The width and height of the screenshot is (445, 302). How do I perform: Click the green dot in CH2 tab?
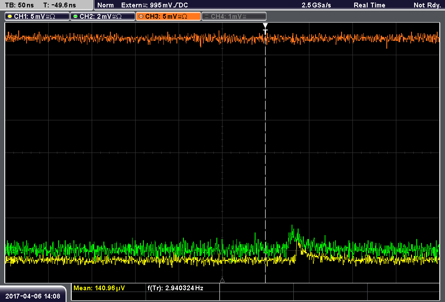(x=76, y=17)
